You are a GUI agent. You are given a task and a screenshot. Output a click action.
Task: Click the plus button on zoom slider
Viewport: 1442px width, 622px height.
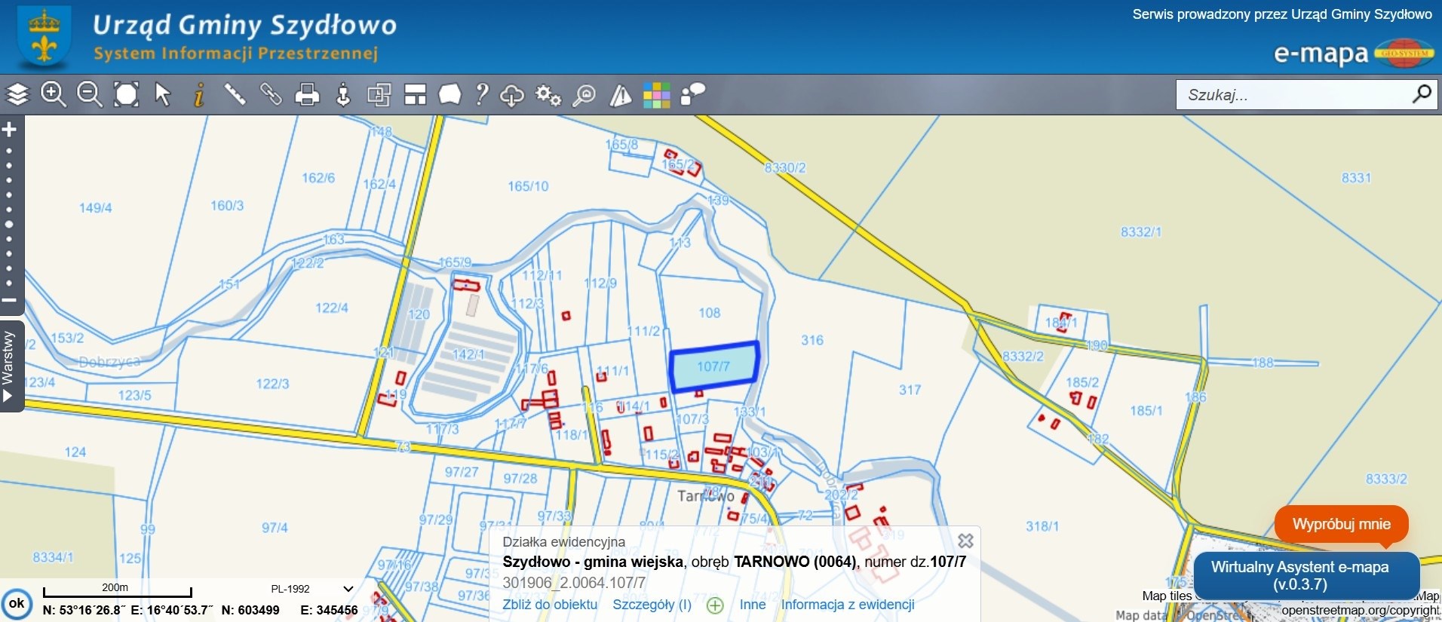click(9, 130)
